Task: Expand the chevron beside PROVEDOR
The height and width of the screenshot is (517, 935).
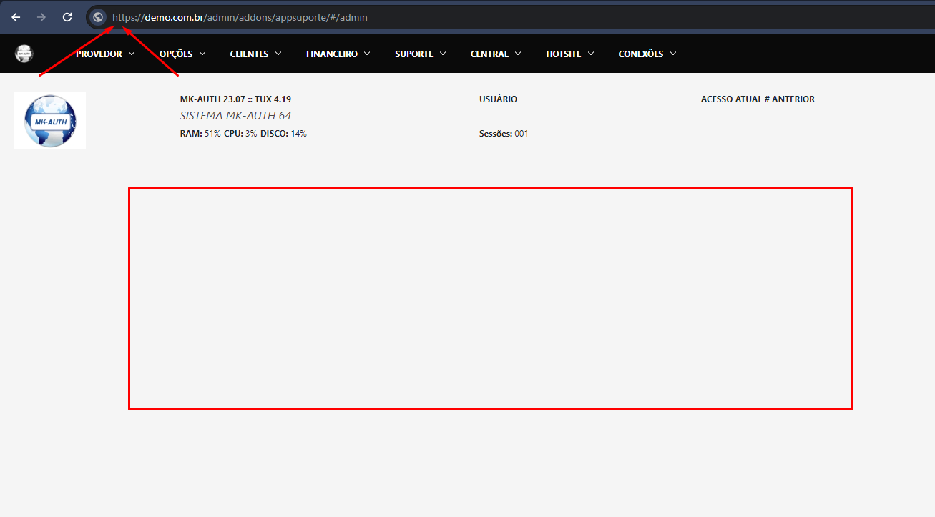Action: (x=132, y=54)
